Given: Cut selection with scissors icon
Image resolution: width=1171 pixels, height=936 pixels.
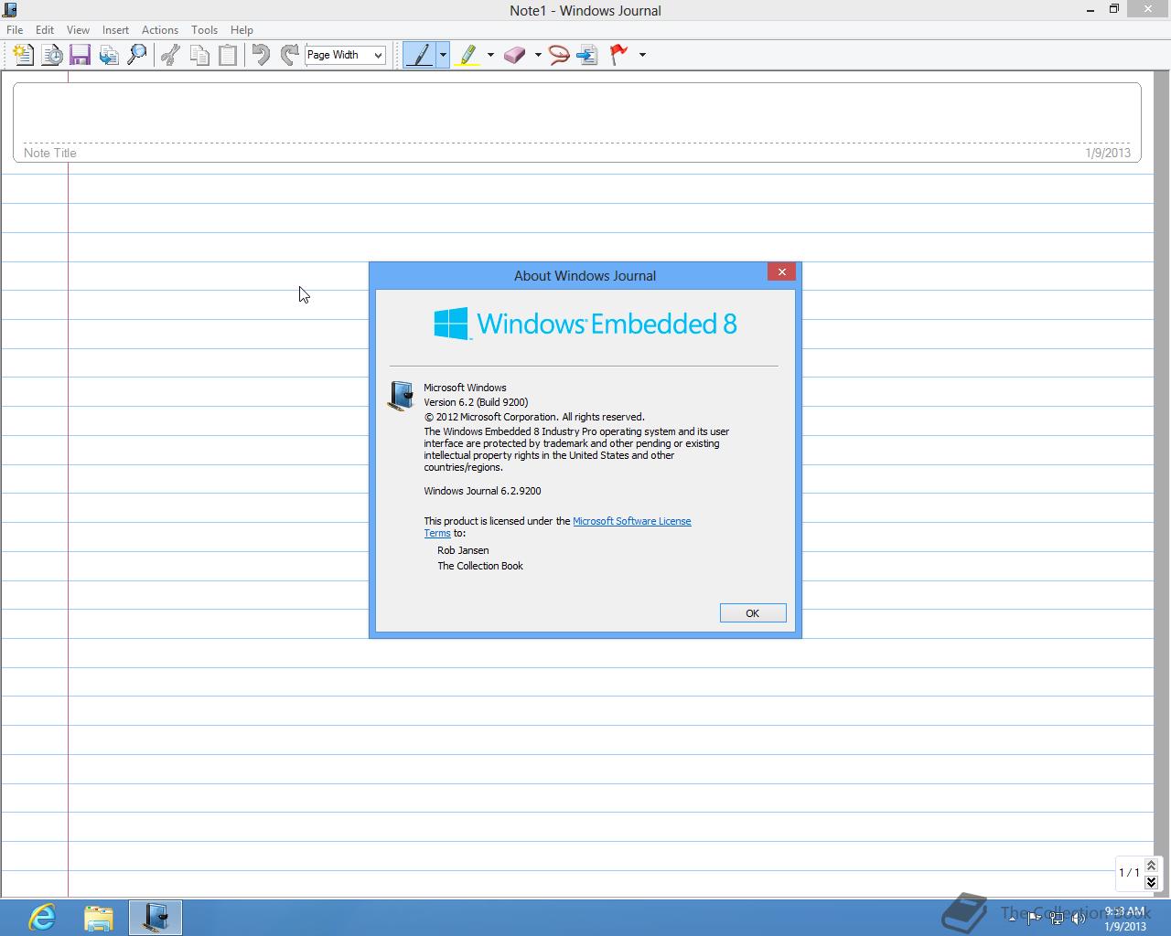Looking at the screenshot, I should tap(170, 55).
